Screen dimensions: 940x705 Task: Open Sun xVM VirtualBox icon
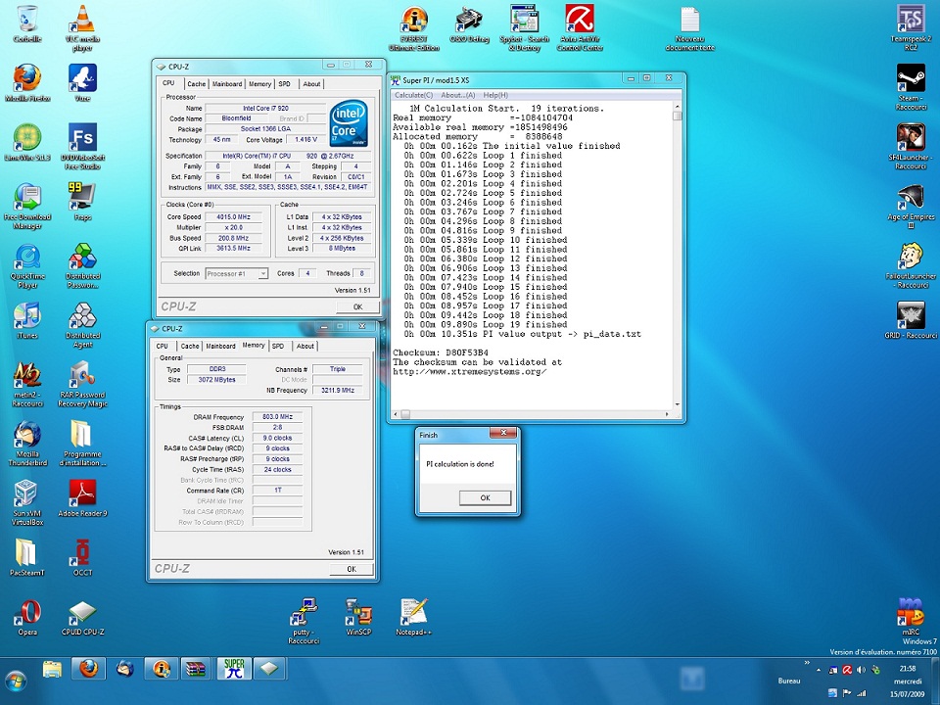[x=27, y=502]
